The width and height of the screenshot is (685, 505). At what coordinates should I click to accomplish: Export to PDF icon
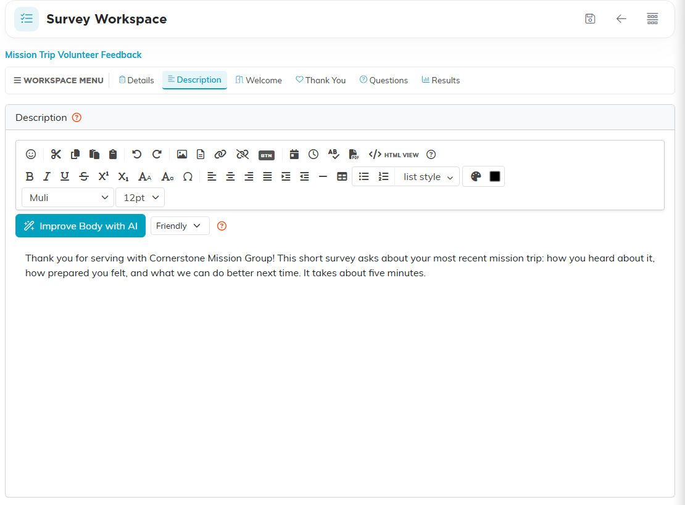pos(354,154)
